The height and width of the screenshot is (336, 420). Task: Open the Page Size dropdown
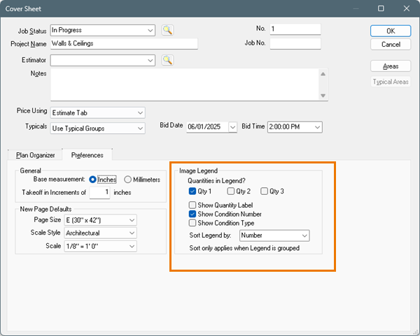(x=100, y=220)
